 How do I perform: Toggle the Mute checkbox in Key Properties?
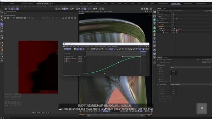click(171, 70)
